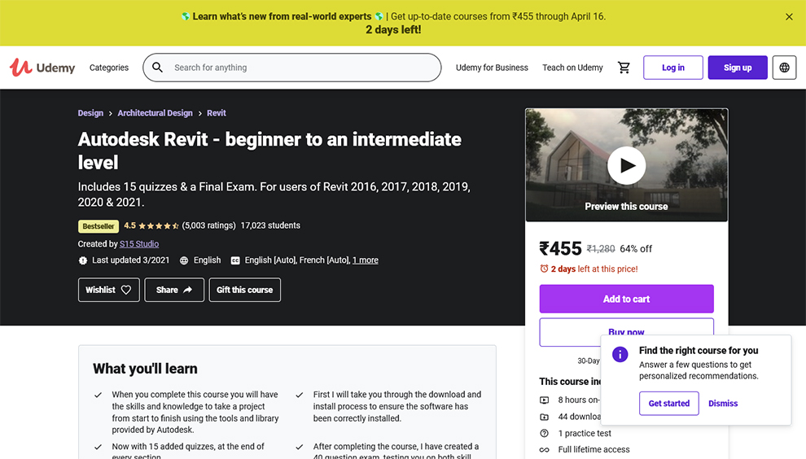Click the Sign up button
The height and width of the screenshot is (459, 806).
(738, 68)
